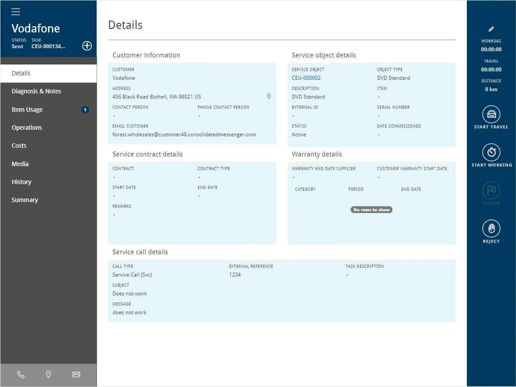Viewport: 516px width, 387px height.
Task: Click the customer email address
Action: click(x=184, y=135)
